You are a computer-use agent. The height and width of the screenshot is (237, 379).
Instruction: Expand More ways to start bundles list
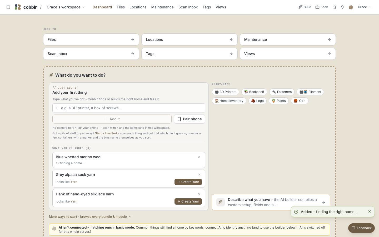pos(90,217)
